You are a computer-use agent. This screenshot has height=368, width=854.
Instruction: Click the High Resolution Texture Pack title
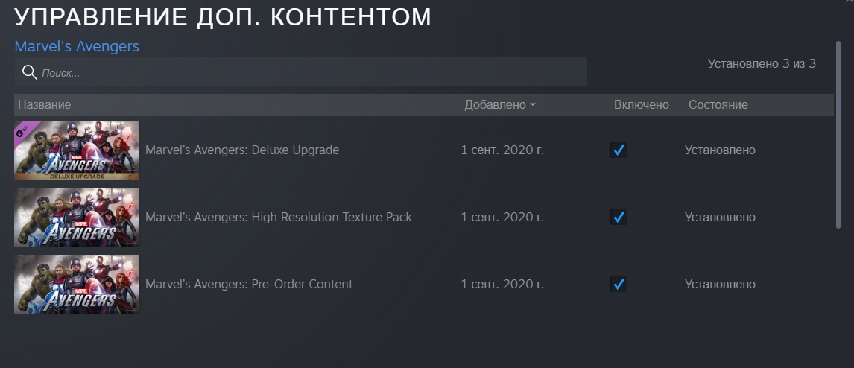tap(331, 217)
